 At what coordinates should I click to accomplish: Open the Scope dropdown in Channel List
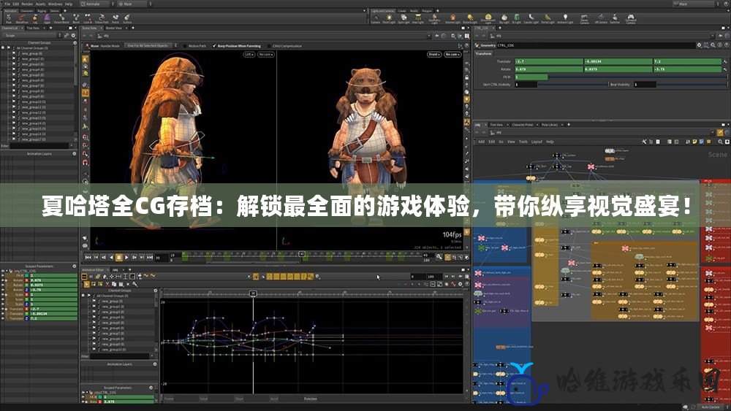30,35
